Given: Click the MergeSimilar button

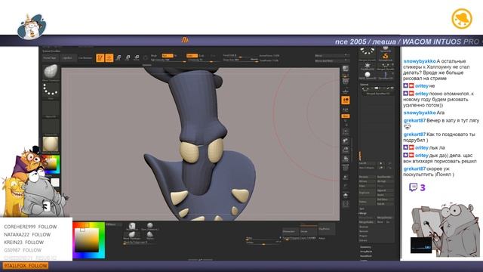Looking at the screenshot, I should point(385,218).
